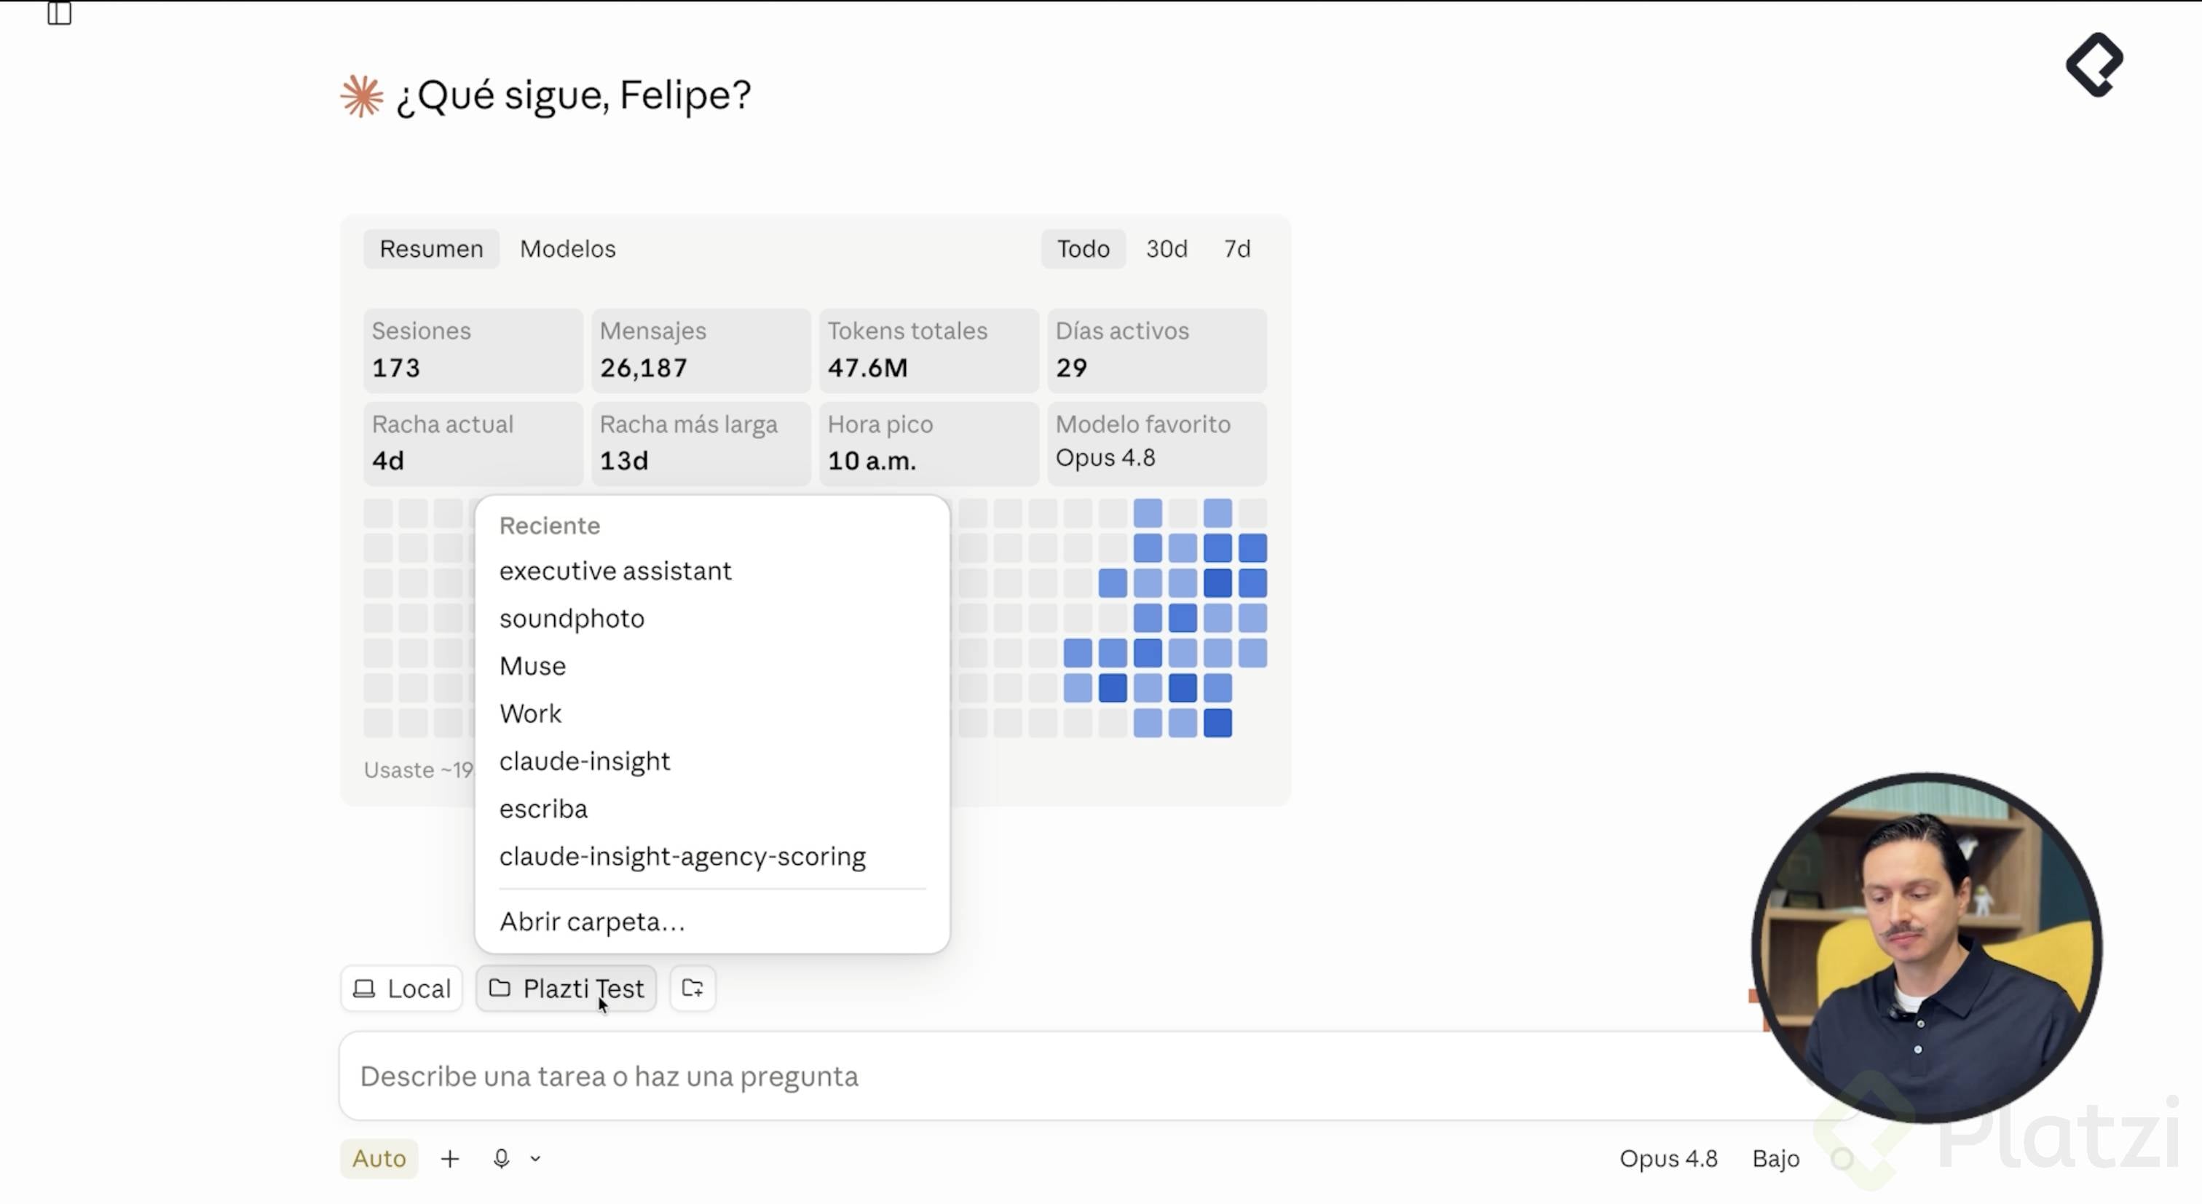Switch time range to 7d

click(1237, 249)
